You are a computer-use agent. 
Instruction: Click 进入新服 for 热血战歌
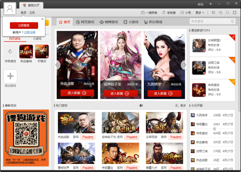77,93
